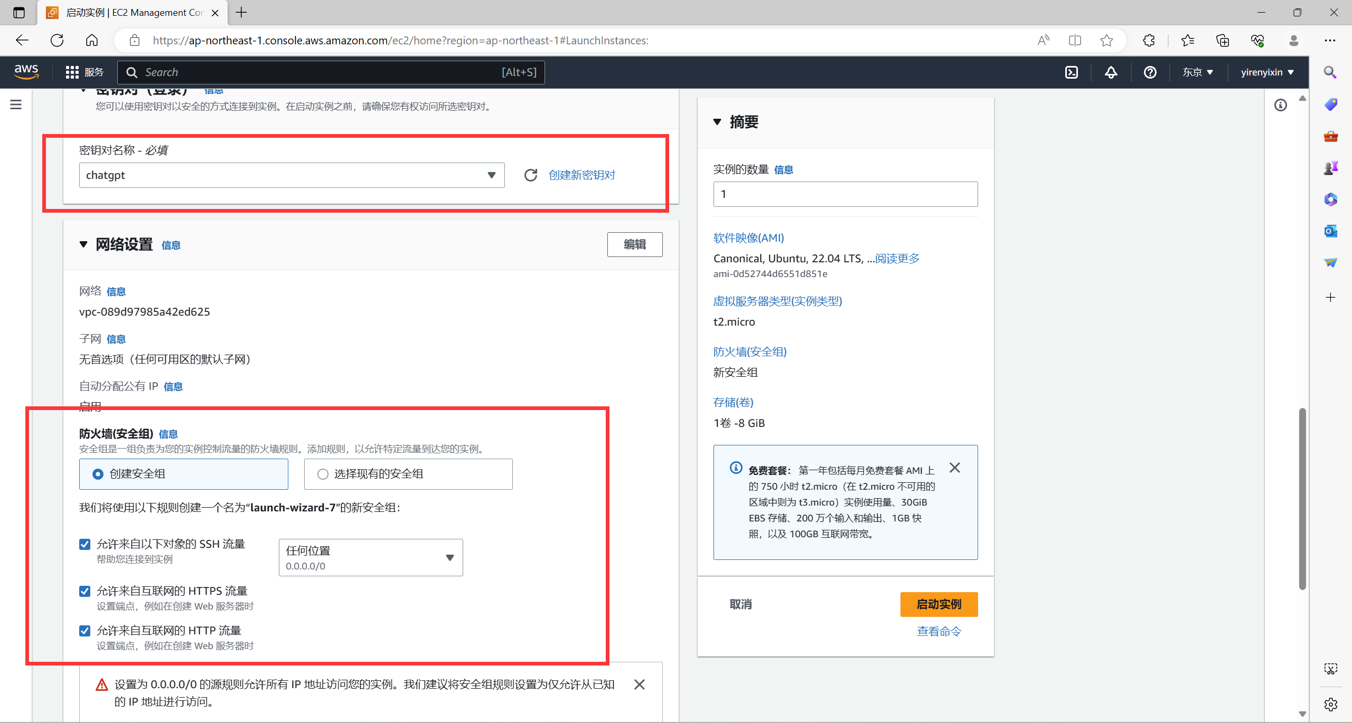Click the browser back arrow
This screenshot has height=723, width=1352.
(22, 40)
